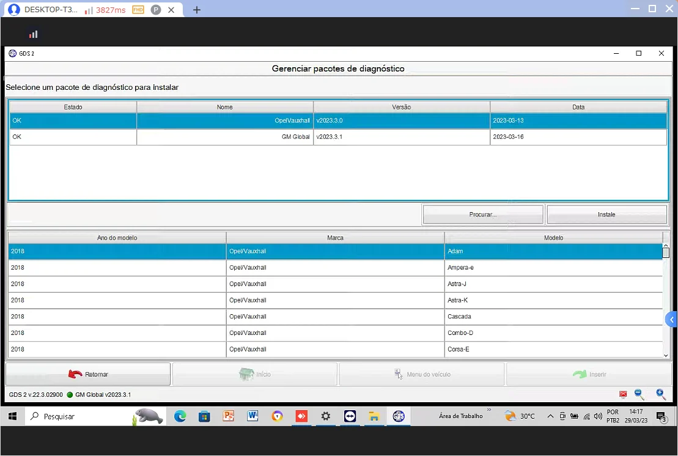Click the zoom in magnifier icon
The width and height of the screenshot is (678, 456).
coord(661,394)
